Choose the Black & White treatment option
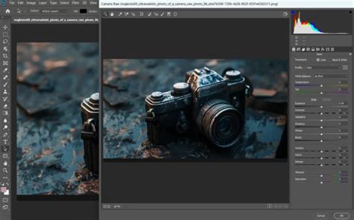 click(x=330, y=60)
